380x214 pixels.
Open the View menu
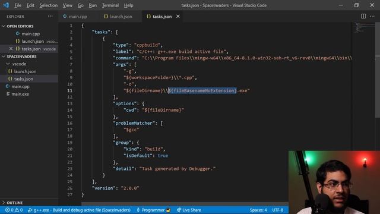[67, 5]
